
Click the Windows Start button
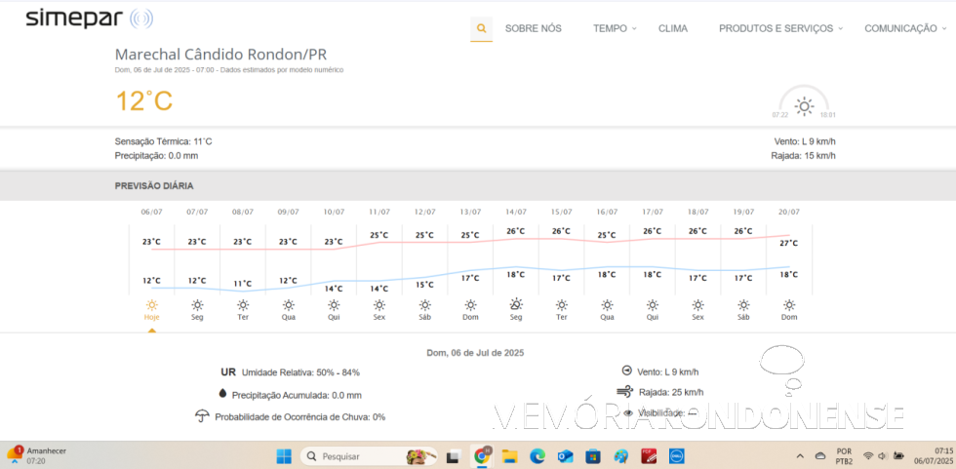tap(283, 455)
